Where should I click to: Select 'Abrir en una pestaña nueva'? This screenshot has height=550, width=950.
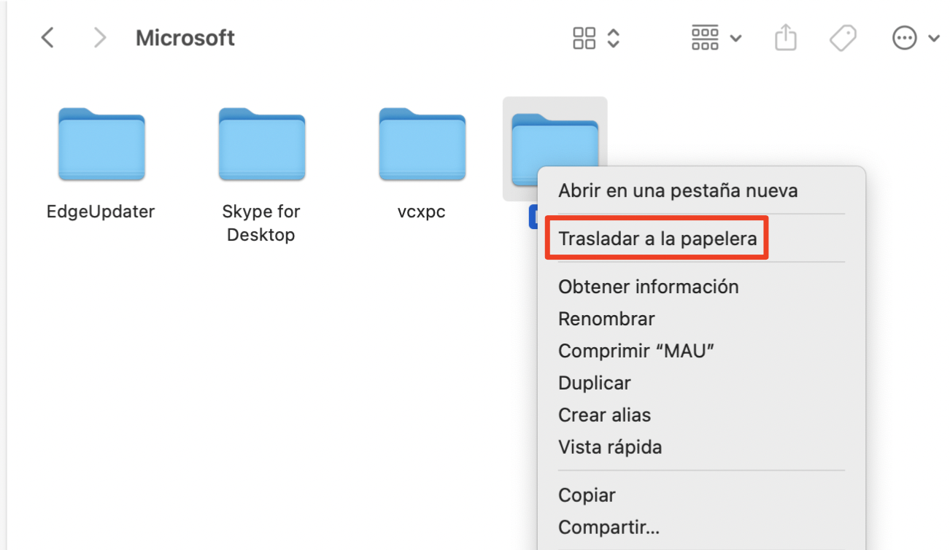click(x=677, y=190)
